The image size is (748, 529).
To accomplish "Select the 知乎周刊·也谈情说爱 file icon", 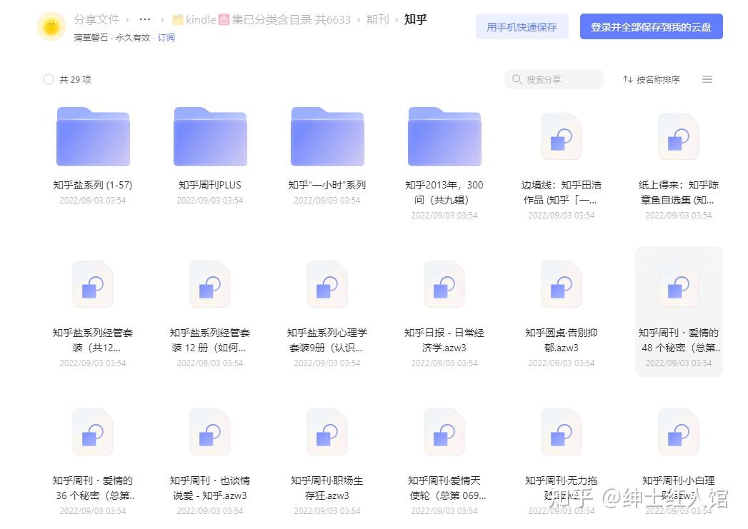I will 210,432.
